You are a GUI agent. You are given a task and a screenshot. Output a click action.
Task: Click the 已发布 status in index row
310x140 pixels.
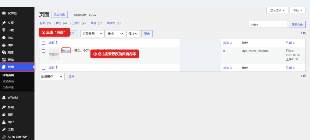pyautogui.click(x=290, y=51)
